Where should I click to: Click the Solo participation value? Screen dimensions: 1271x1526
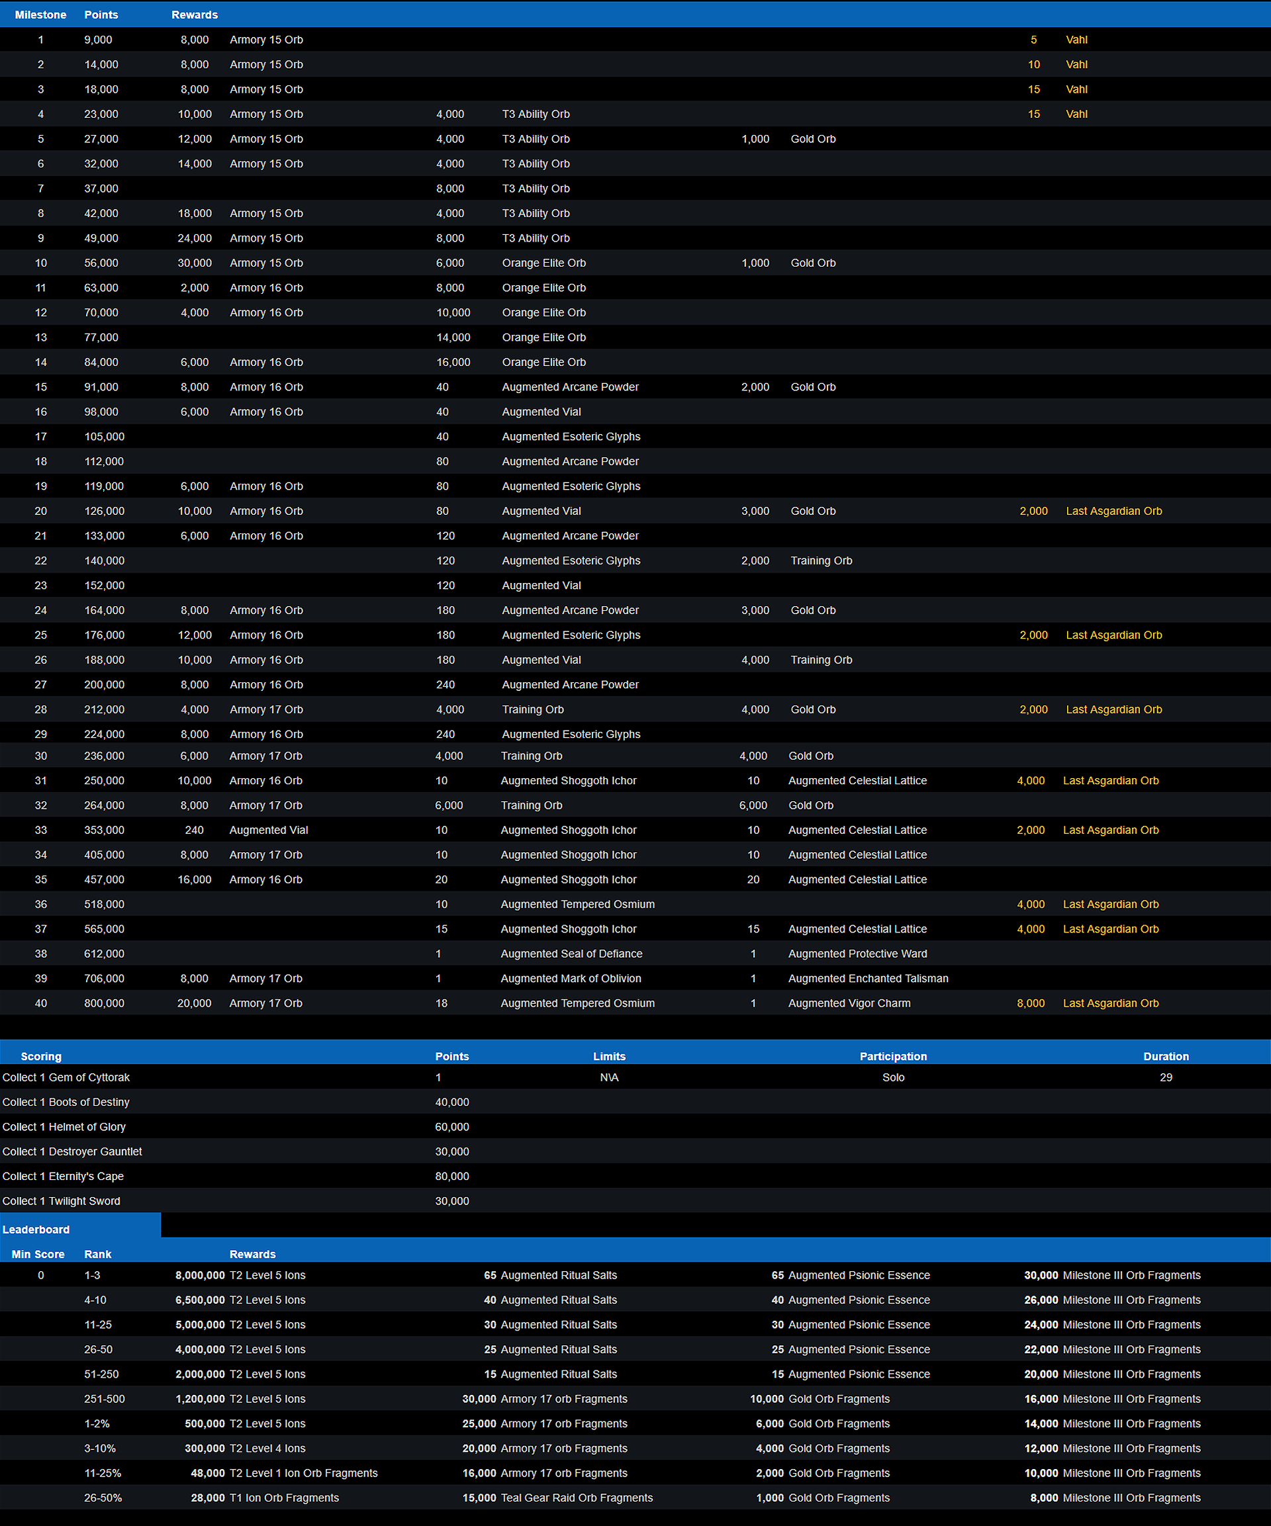pos(893,1077)
